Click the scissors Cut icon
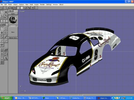 coord(8,8)
